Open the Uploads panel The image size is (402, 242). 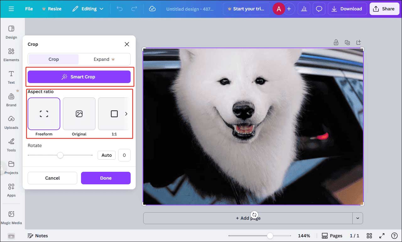pyautogui.click(x=11, y=122)
